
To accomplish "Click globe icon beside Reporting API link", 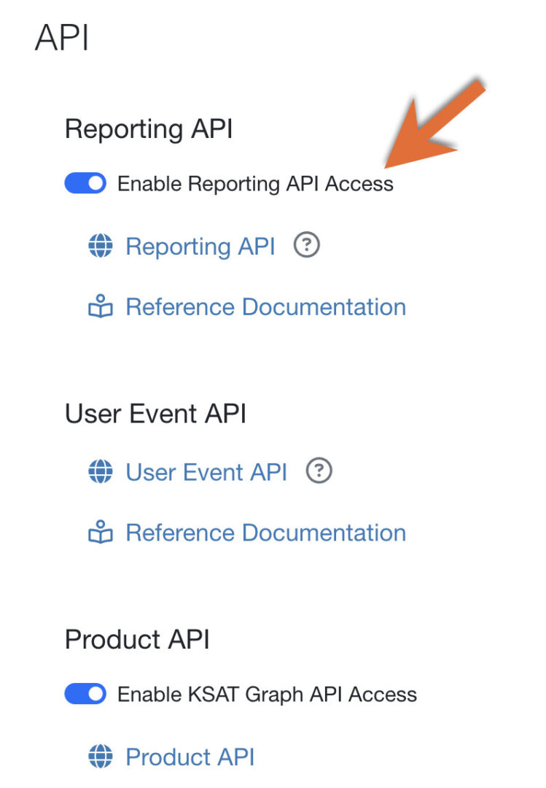I will (x=101, y=246).
